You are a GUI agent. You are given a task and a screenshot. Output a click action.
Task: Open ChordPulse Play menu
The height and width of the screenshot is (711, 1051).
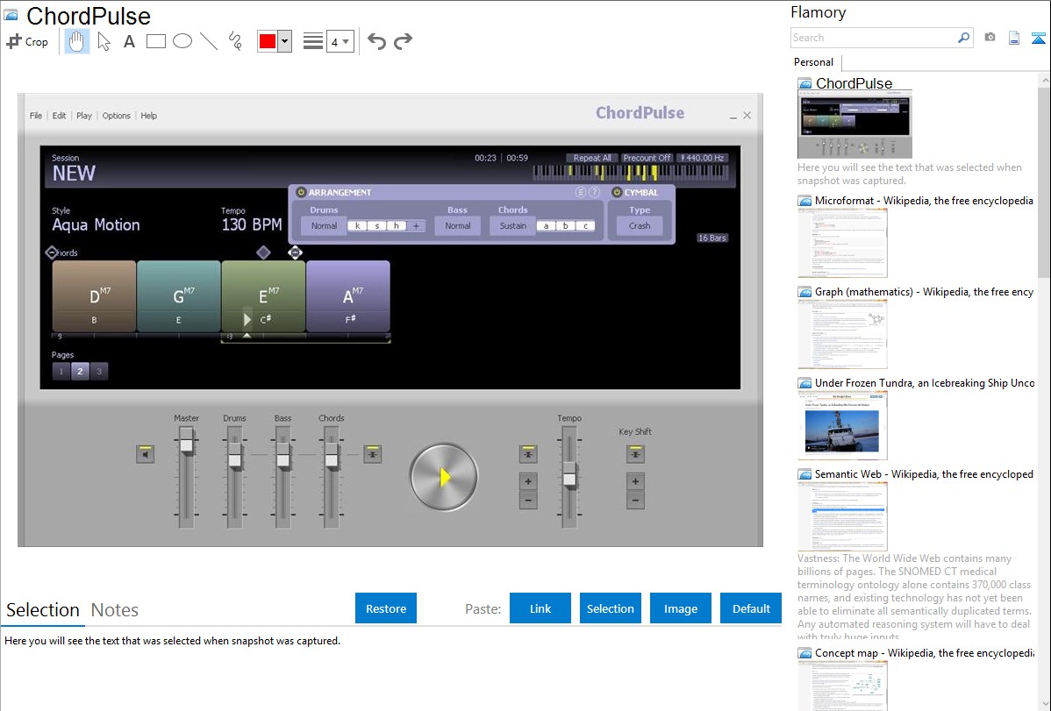point(84,115)
